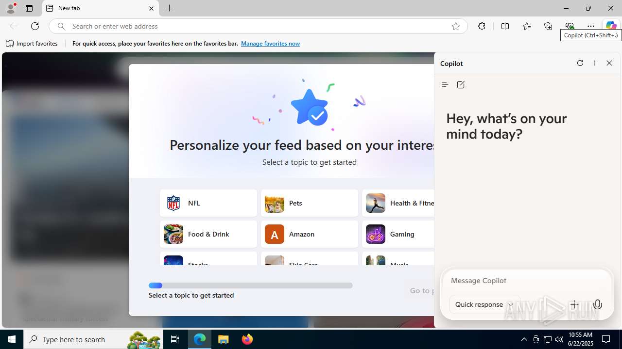Viewport: 622px width, 349px height.
Task: Open network status tray icon
Action: click(x=548, y=339)
